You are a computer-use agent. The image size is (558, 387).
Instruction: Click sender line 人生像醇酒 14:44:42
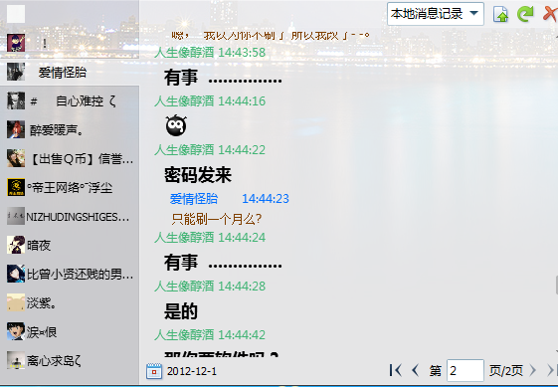(x=210, y=335)
